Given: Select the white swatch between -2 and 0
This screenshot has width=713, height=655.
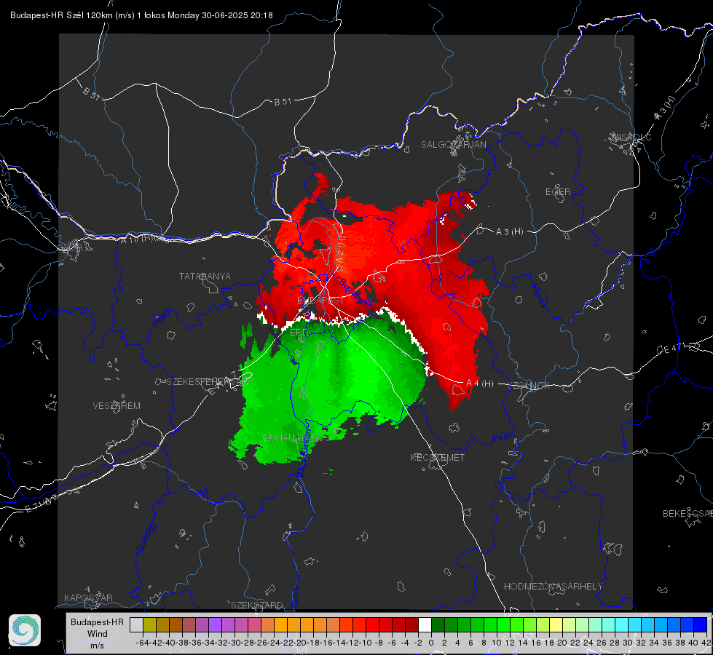Looking at the screenshot, I should tap(425, 624).
